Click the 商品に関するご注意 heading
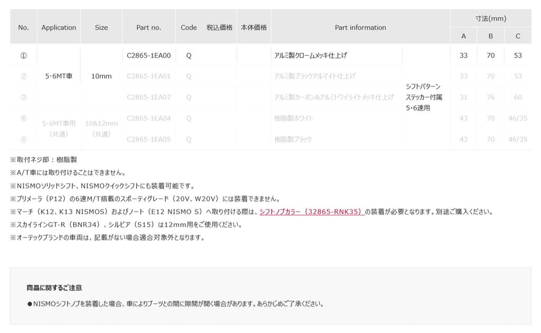 tap(54, 288)
